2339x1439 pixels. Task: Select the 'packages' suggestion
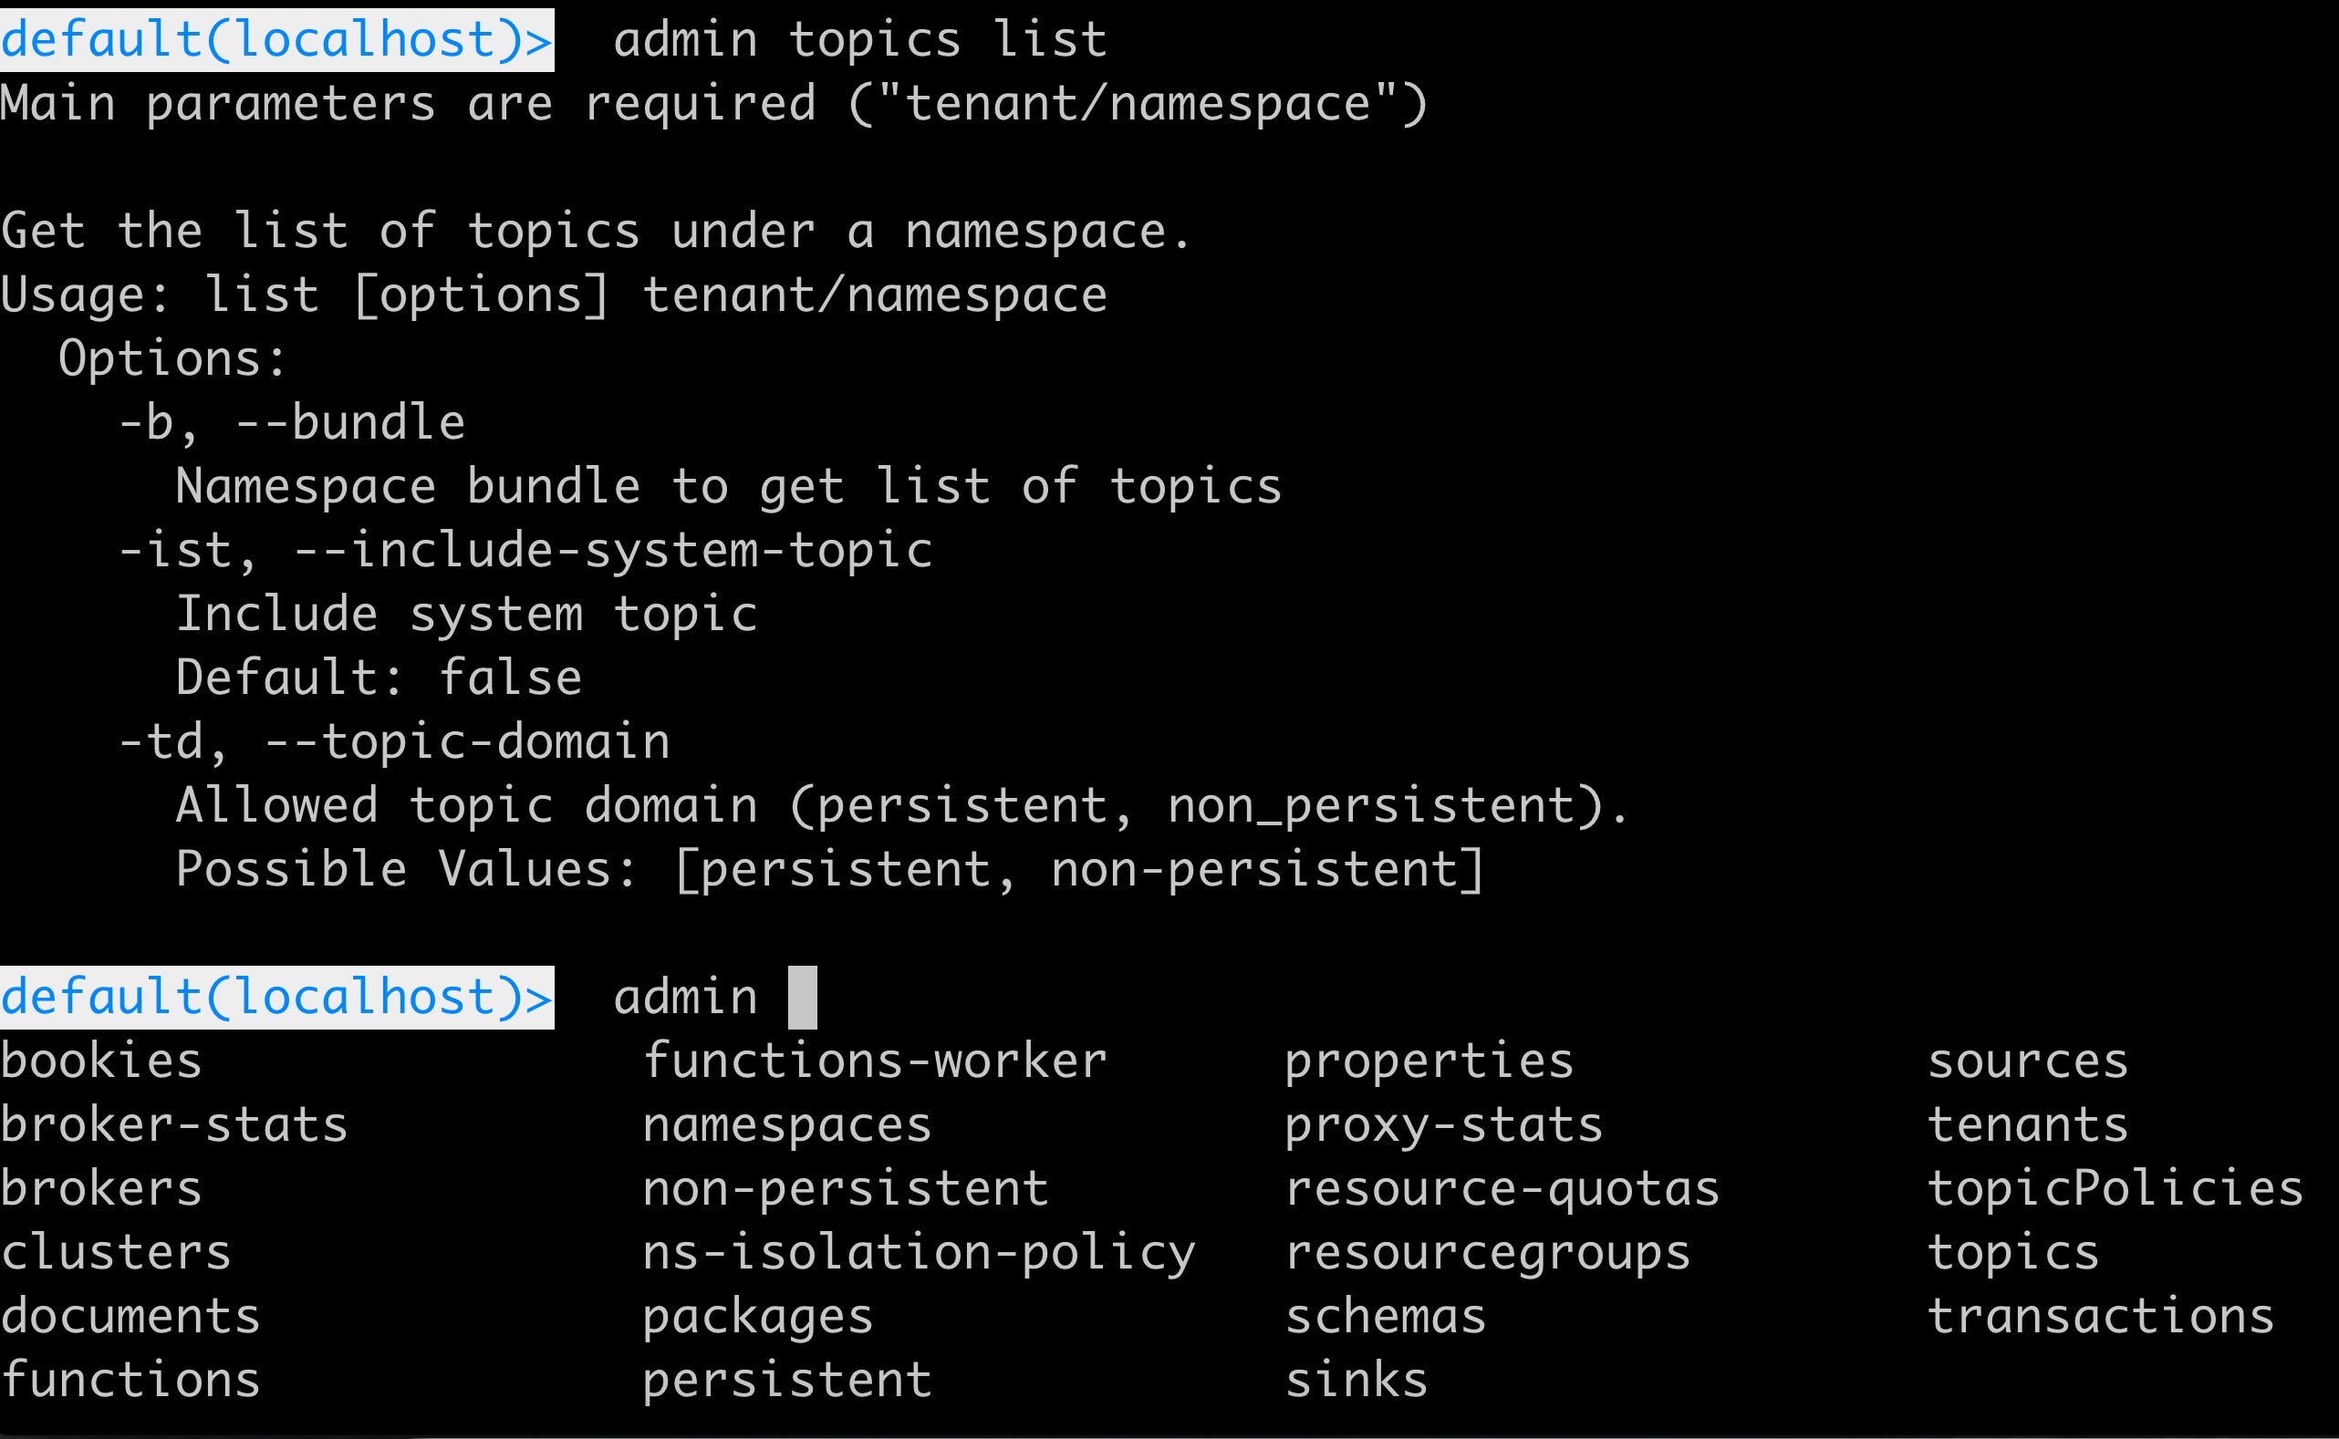[x=758, y=1318]
